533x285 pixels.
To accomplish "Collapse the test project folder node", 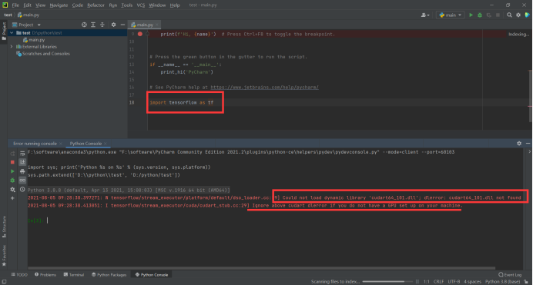I will point(12,33).
